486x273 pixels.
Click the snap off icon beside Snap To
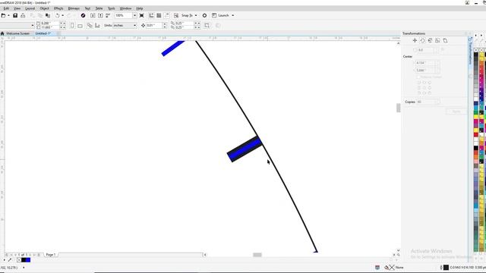[176, 15]
